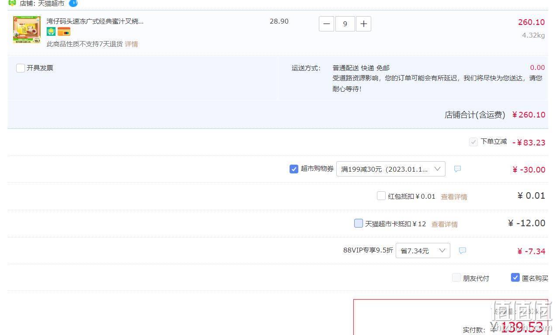Open 查看详情 link for 红包抵扣
The height and width of the screenshot is (335, 556).
point(454,197)
